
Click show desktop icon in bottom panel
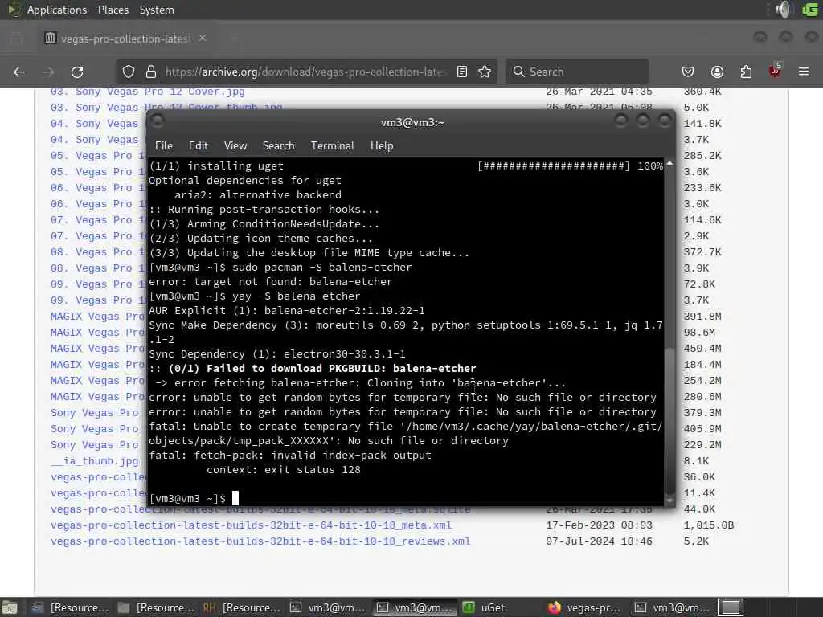click(10, 607)
